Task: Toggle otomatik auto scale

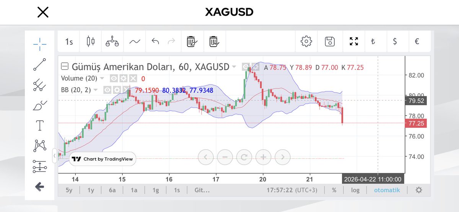Action: pos(387,190)
